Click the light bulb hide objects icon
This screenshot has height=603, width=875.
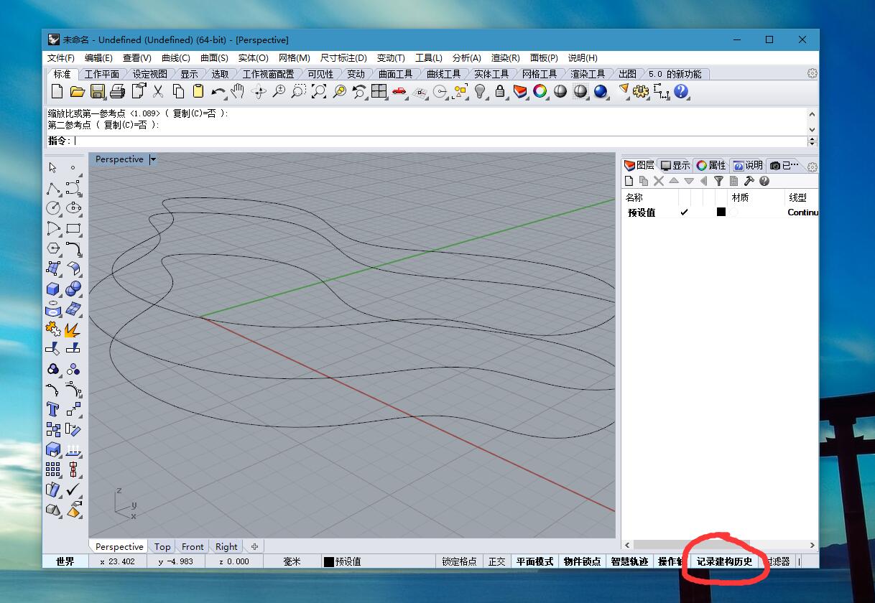click(x=480, y=91)
